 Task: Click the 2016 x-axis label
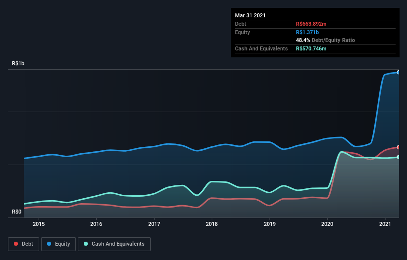coord(96,224)
